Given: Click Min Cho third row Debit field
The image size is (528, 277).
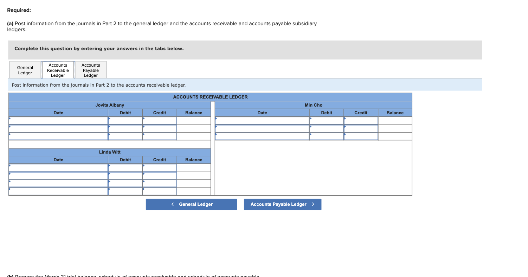Looking at the screenshot, I should click(327, 136).
